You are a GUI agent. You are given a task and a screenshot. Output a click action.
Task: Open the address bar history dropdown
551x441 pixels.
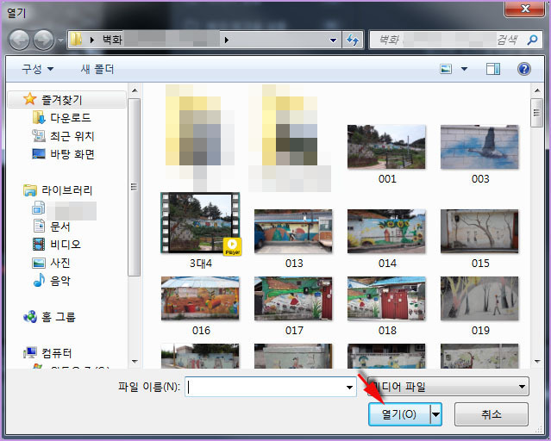tap(333, 40)
